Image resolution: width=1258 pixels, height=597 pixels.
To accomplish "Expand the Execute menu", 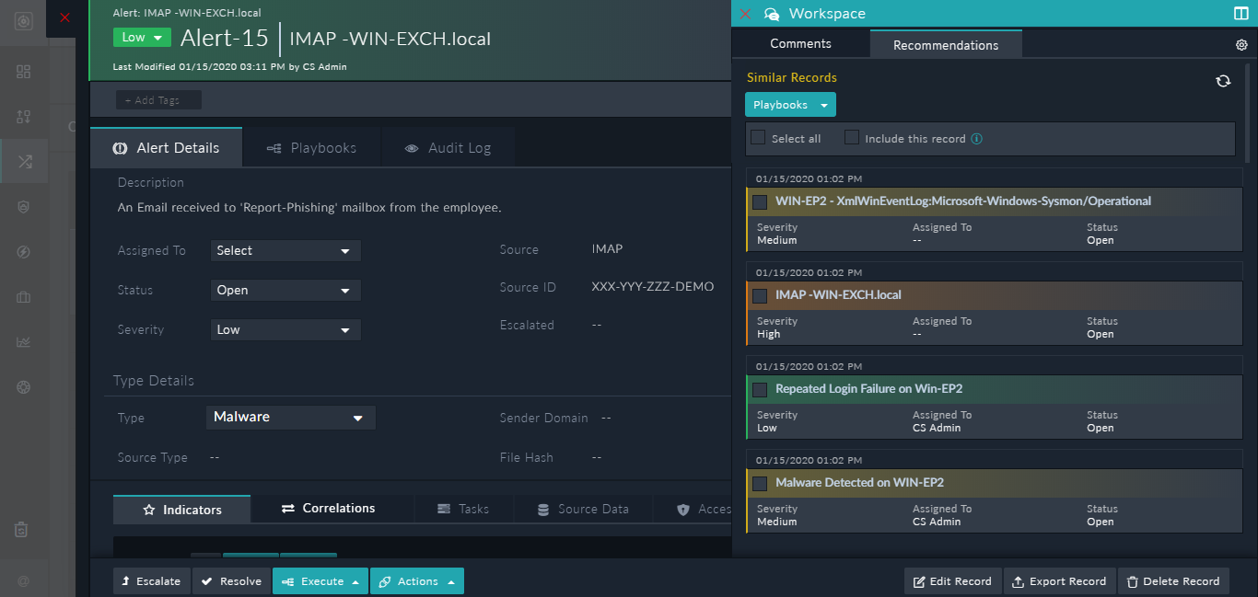I will tap(320, 581).
